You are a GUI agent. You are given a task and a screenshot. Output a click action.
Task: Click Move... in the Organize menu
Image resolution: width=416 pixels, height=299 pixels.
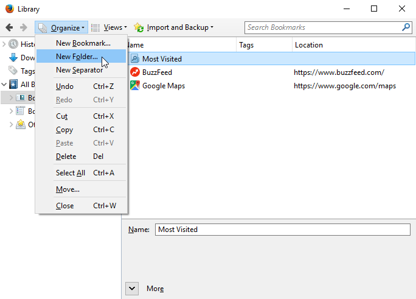[68, 189]
